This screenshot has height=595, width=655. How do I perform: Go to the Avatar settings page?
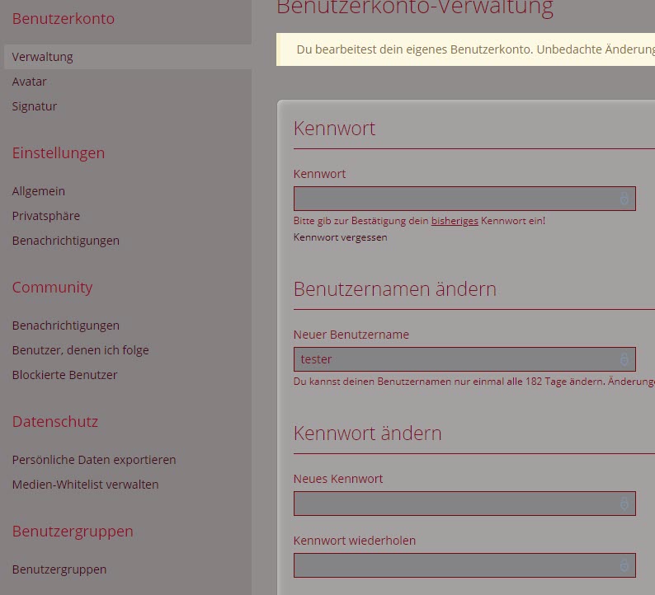[x=30, y=82]
